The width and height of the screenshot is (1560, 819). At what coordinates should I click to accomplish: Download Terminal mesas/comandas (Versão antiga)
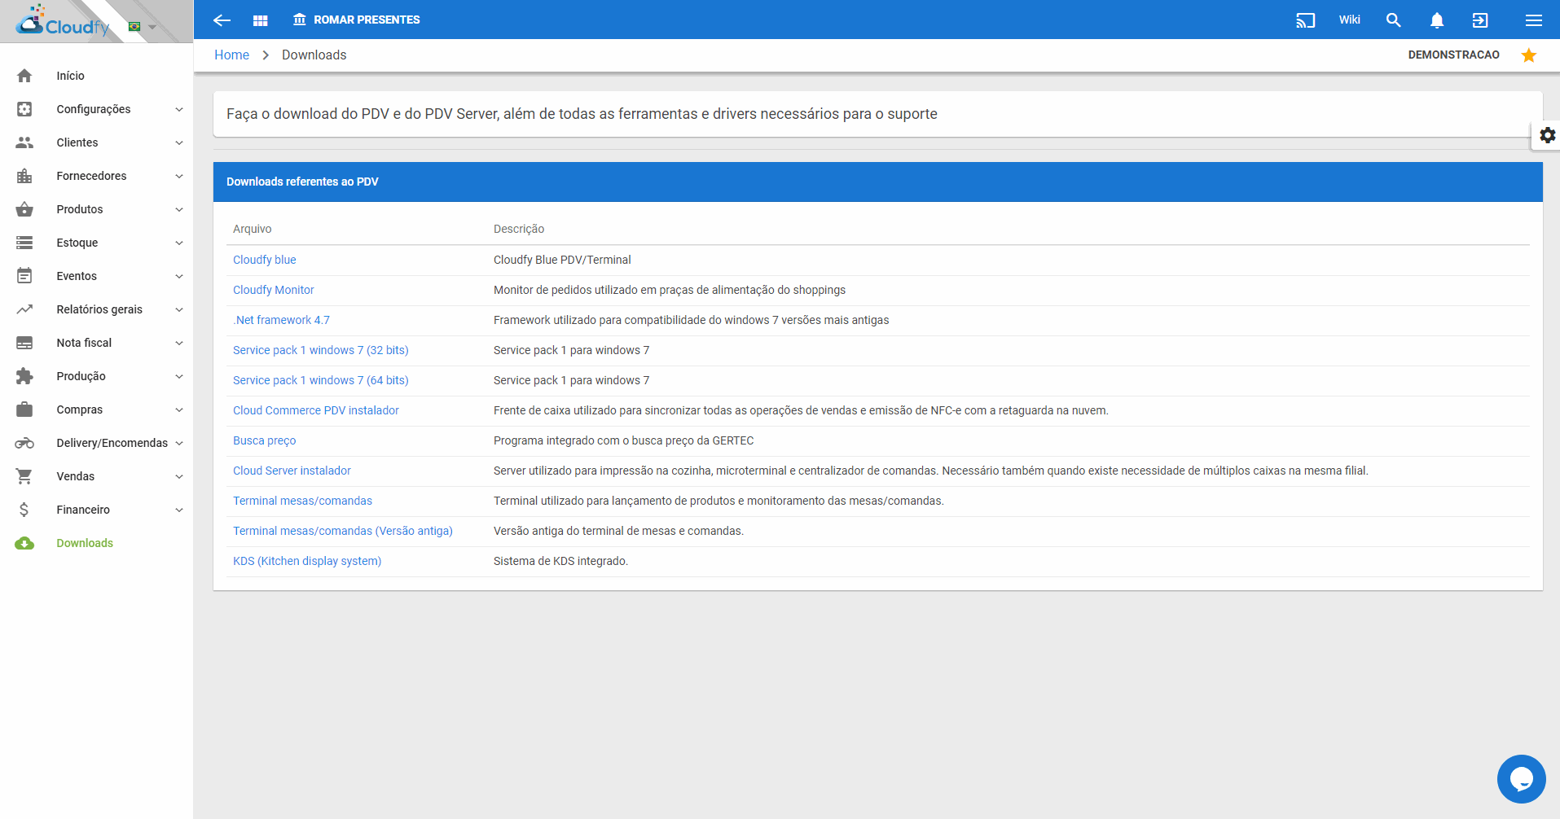point(343,531)
